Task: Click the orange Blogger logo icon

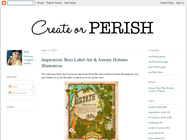Action: pyautogui.click(x=4, y=3)
